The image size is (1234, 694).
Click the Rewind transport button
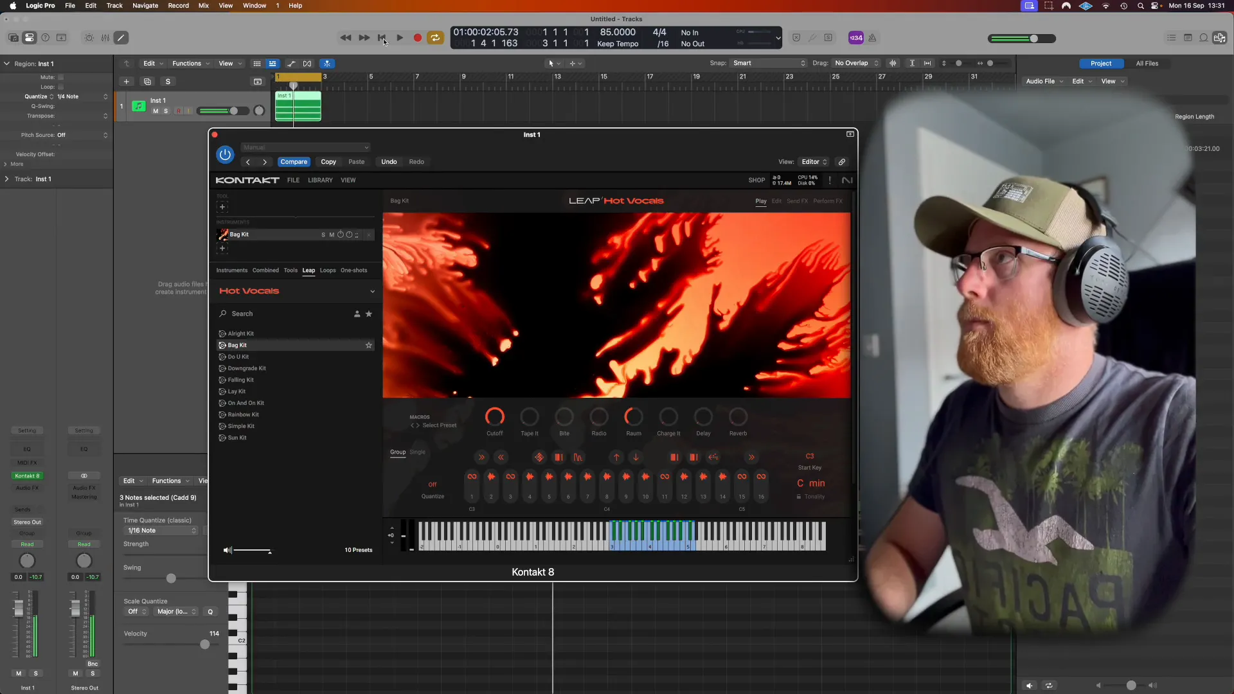[x=346, y=38]
